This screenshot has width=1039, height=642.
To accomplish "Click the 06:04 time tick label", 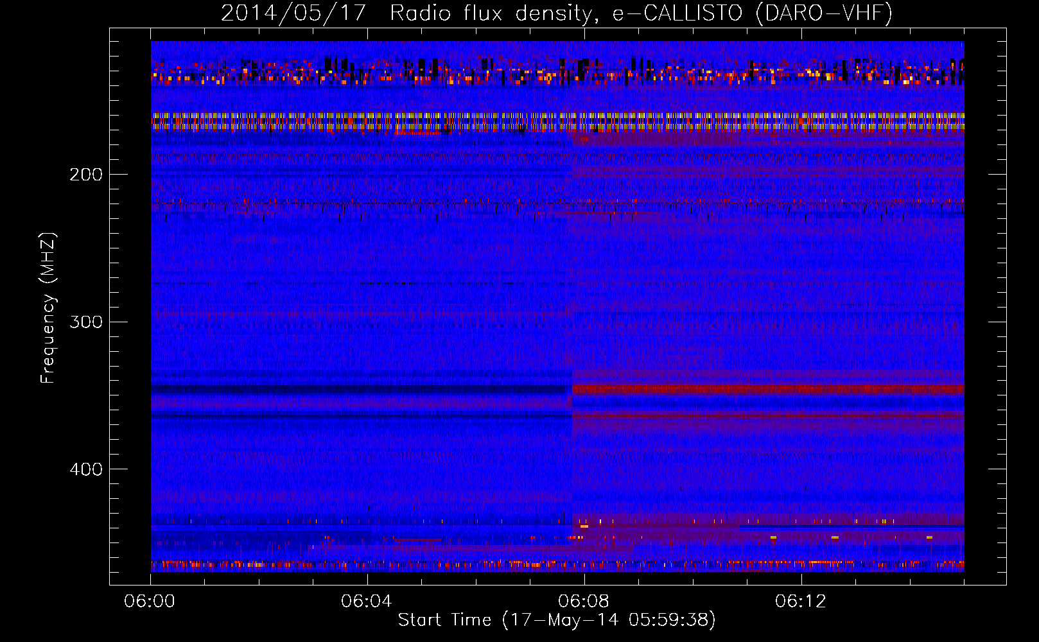I will tap(367, 602).
